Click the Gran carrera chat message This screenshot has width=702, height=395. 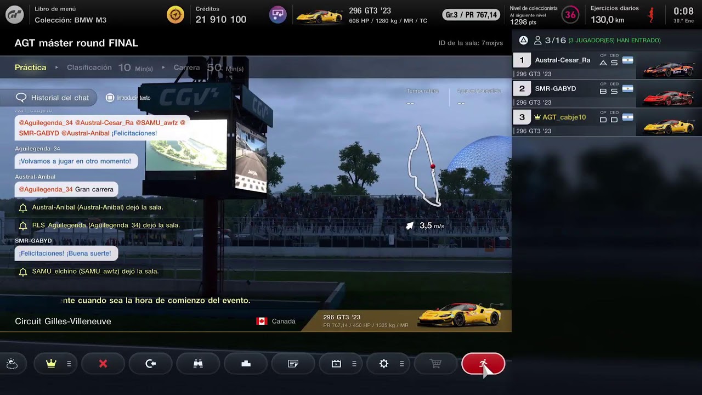(66, 189)
